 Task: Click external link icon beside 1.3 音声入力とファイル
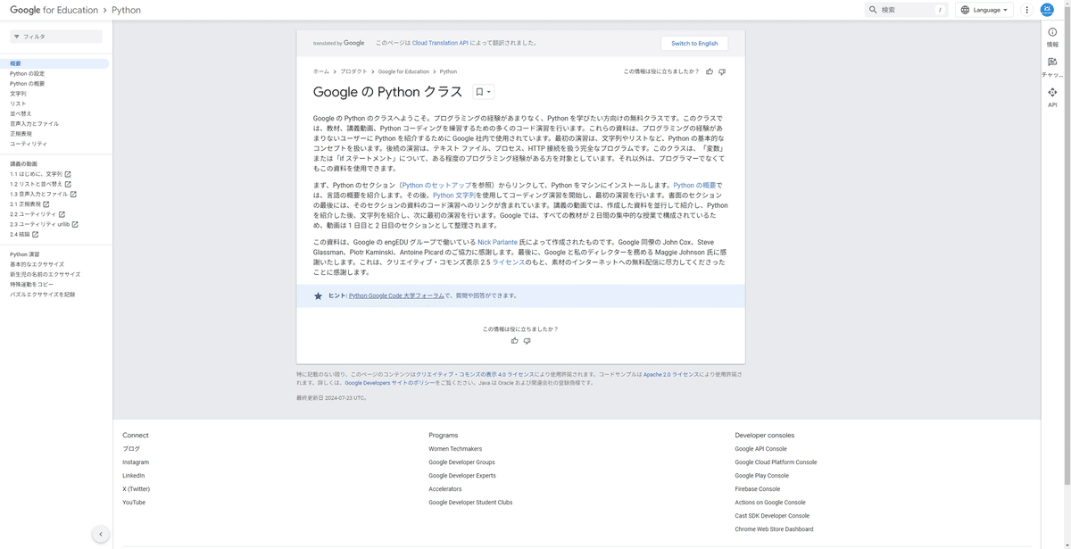tap(73, 194)
